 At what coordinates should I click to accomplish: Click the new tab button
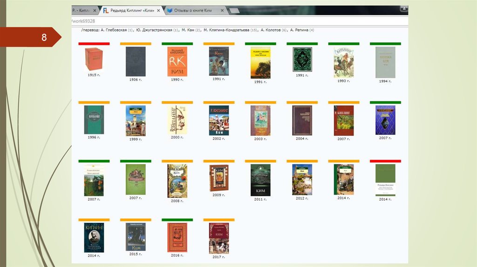coord(234,11)
